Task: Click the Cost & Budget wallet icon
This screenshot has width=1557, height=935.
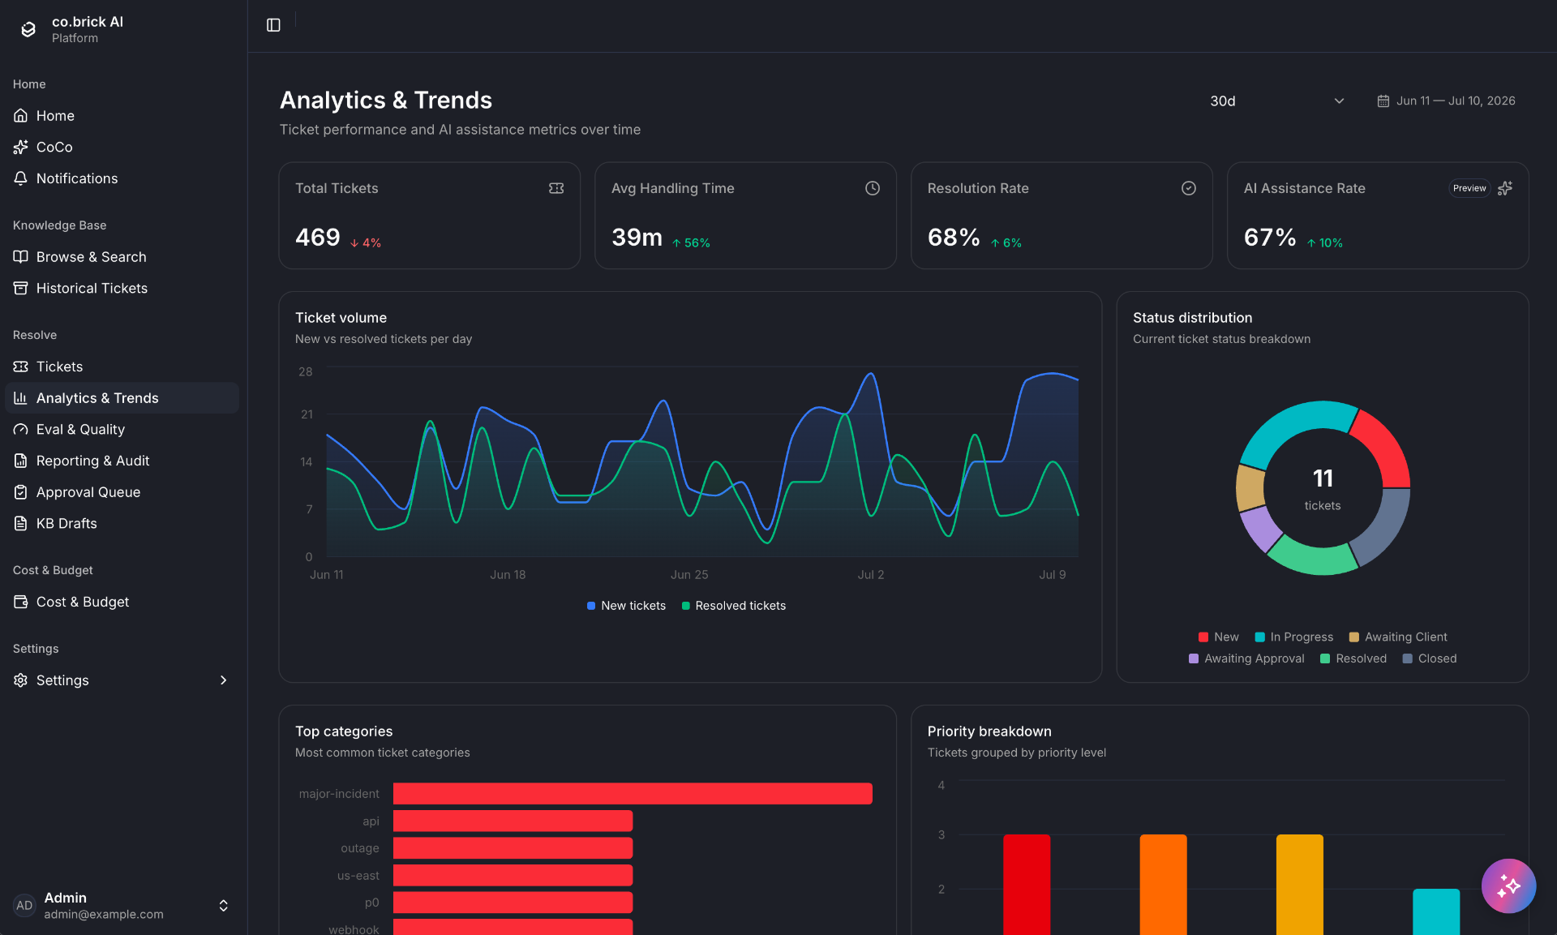Action: click(x=20, y=602)
